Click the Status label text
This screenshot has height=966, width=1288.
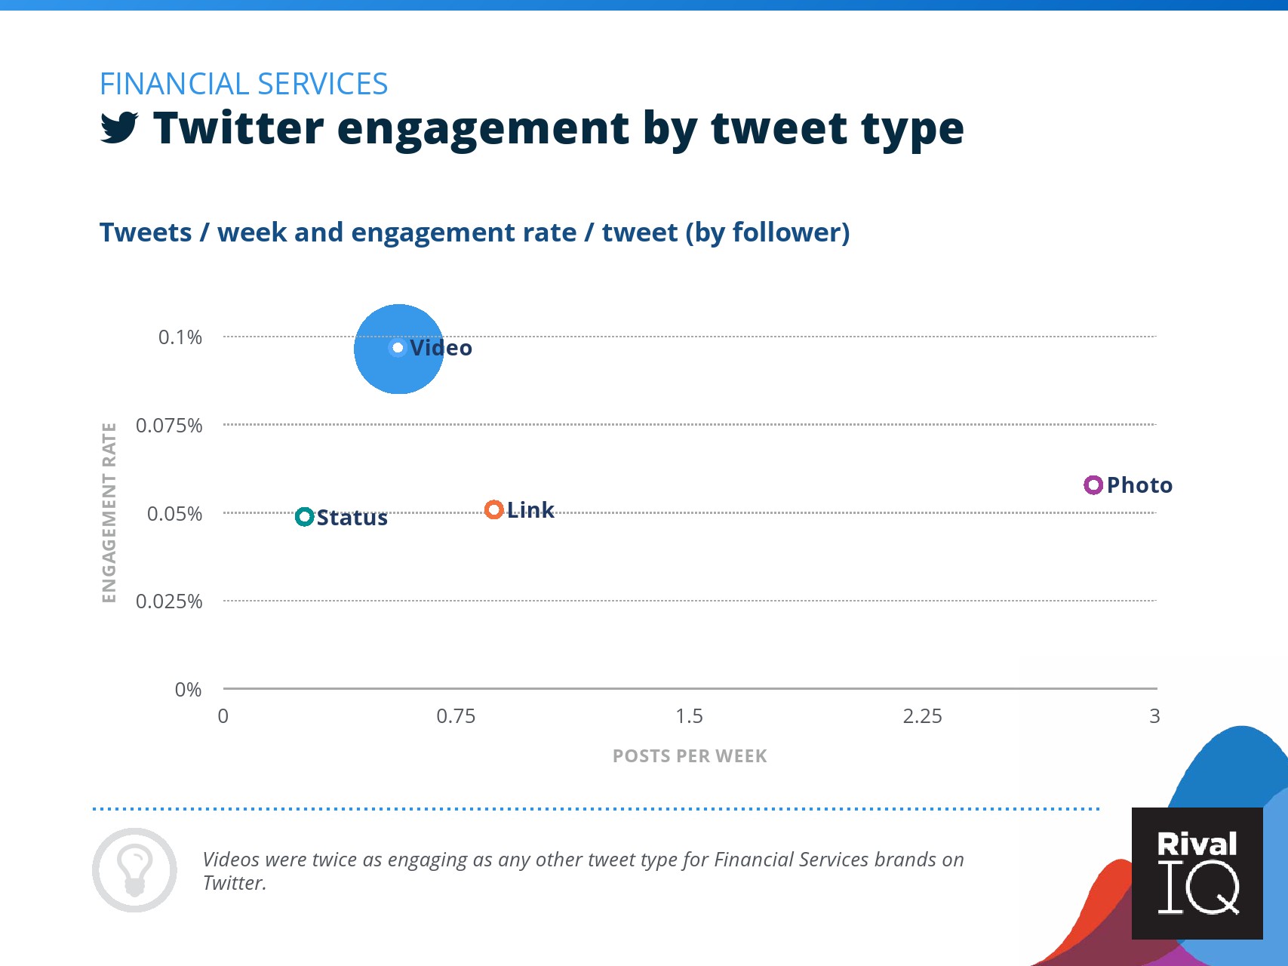(352, 518)
